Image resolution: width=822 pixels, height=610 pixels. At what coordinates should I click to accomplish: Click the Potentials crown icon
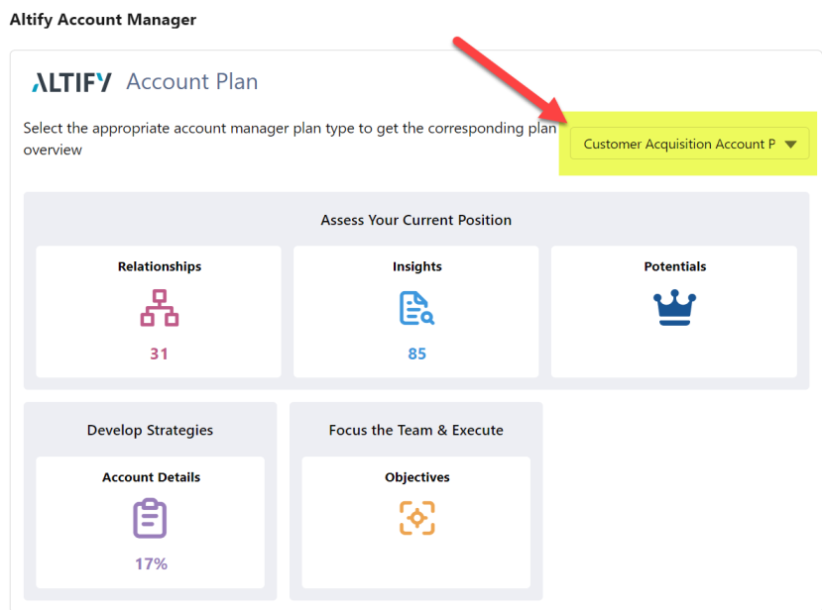point(674,307)
